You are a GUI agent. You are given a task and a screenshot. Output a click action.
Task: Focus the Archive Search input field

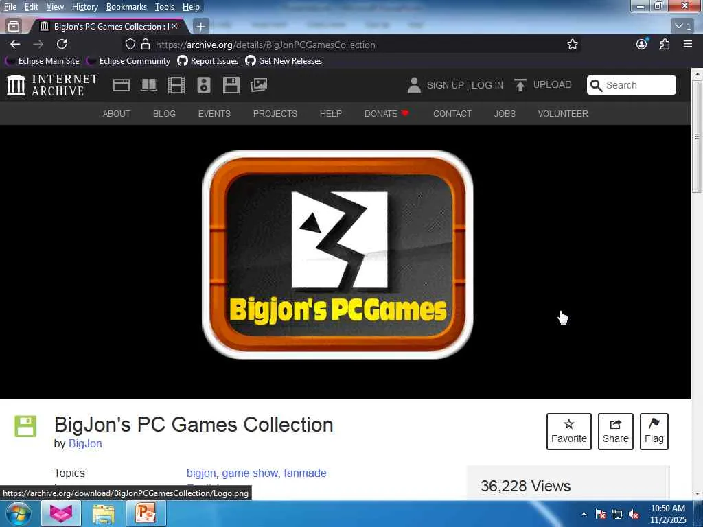point(632,85)
